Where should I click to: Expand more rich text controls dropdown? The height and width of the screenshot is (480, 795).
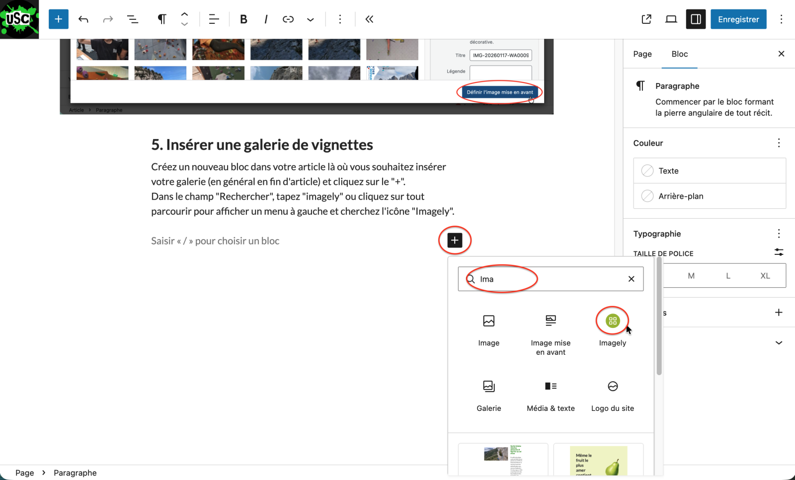pyautogui.click(x=311, y=19)
